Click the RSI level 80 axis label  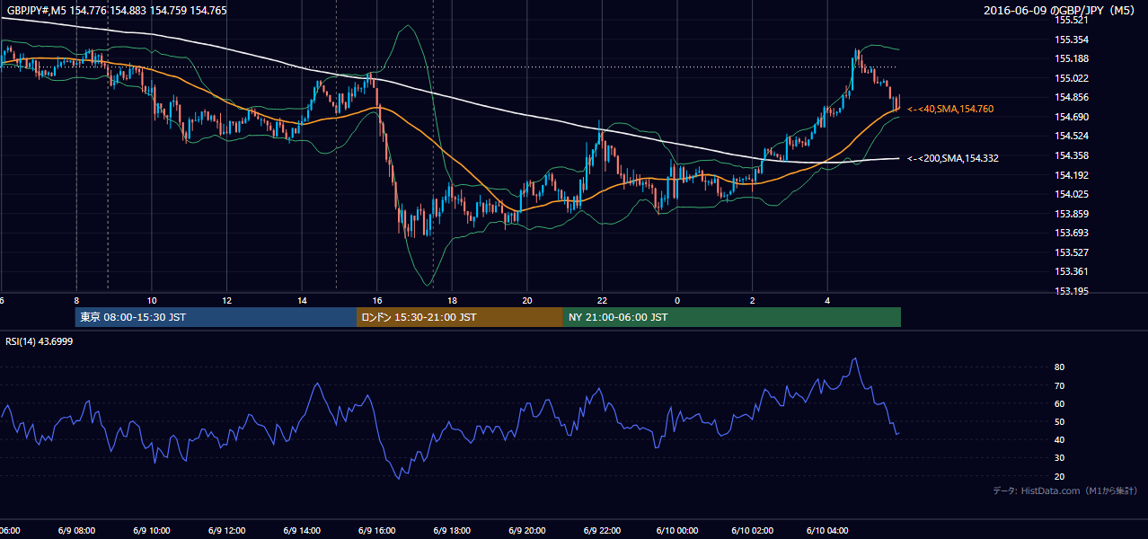(x=1060, y=367)
